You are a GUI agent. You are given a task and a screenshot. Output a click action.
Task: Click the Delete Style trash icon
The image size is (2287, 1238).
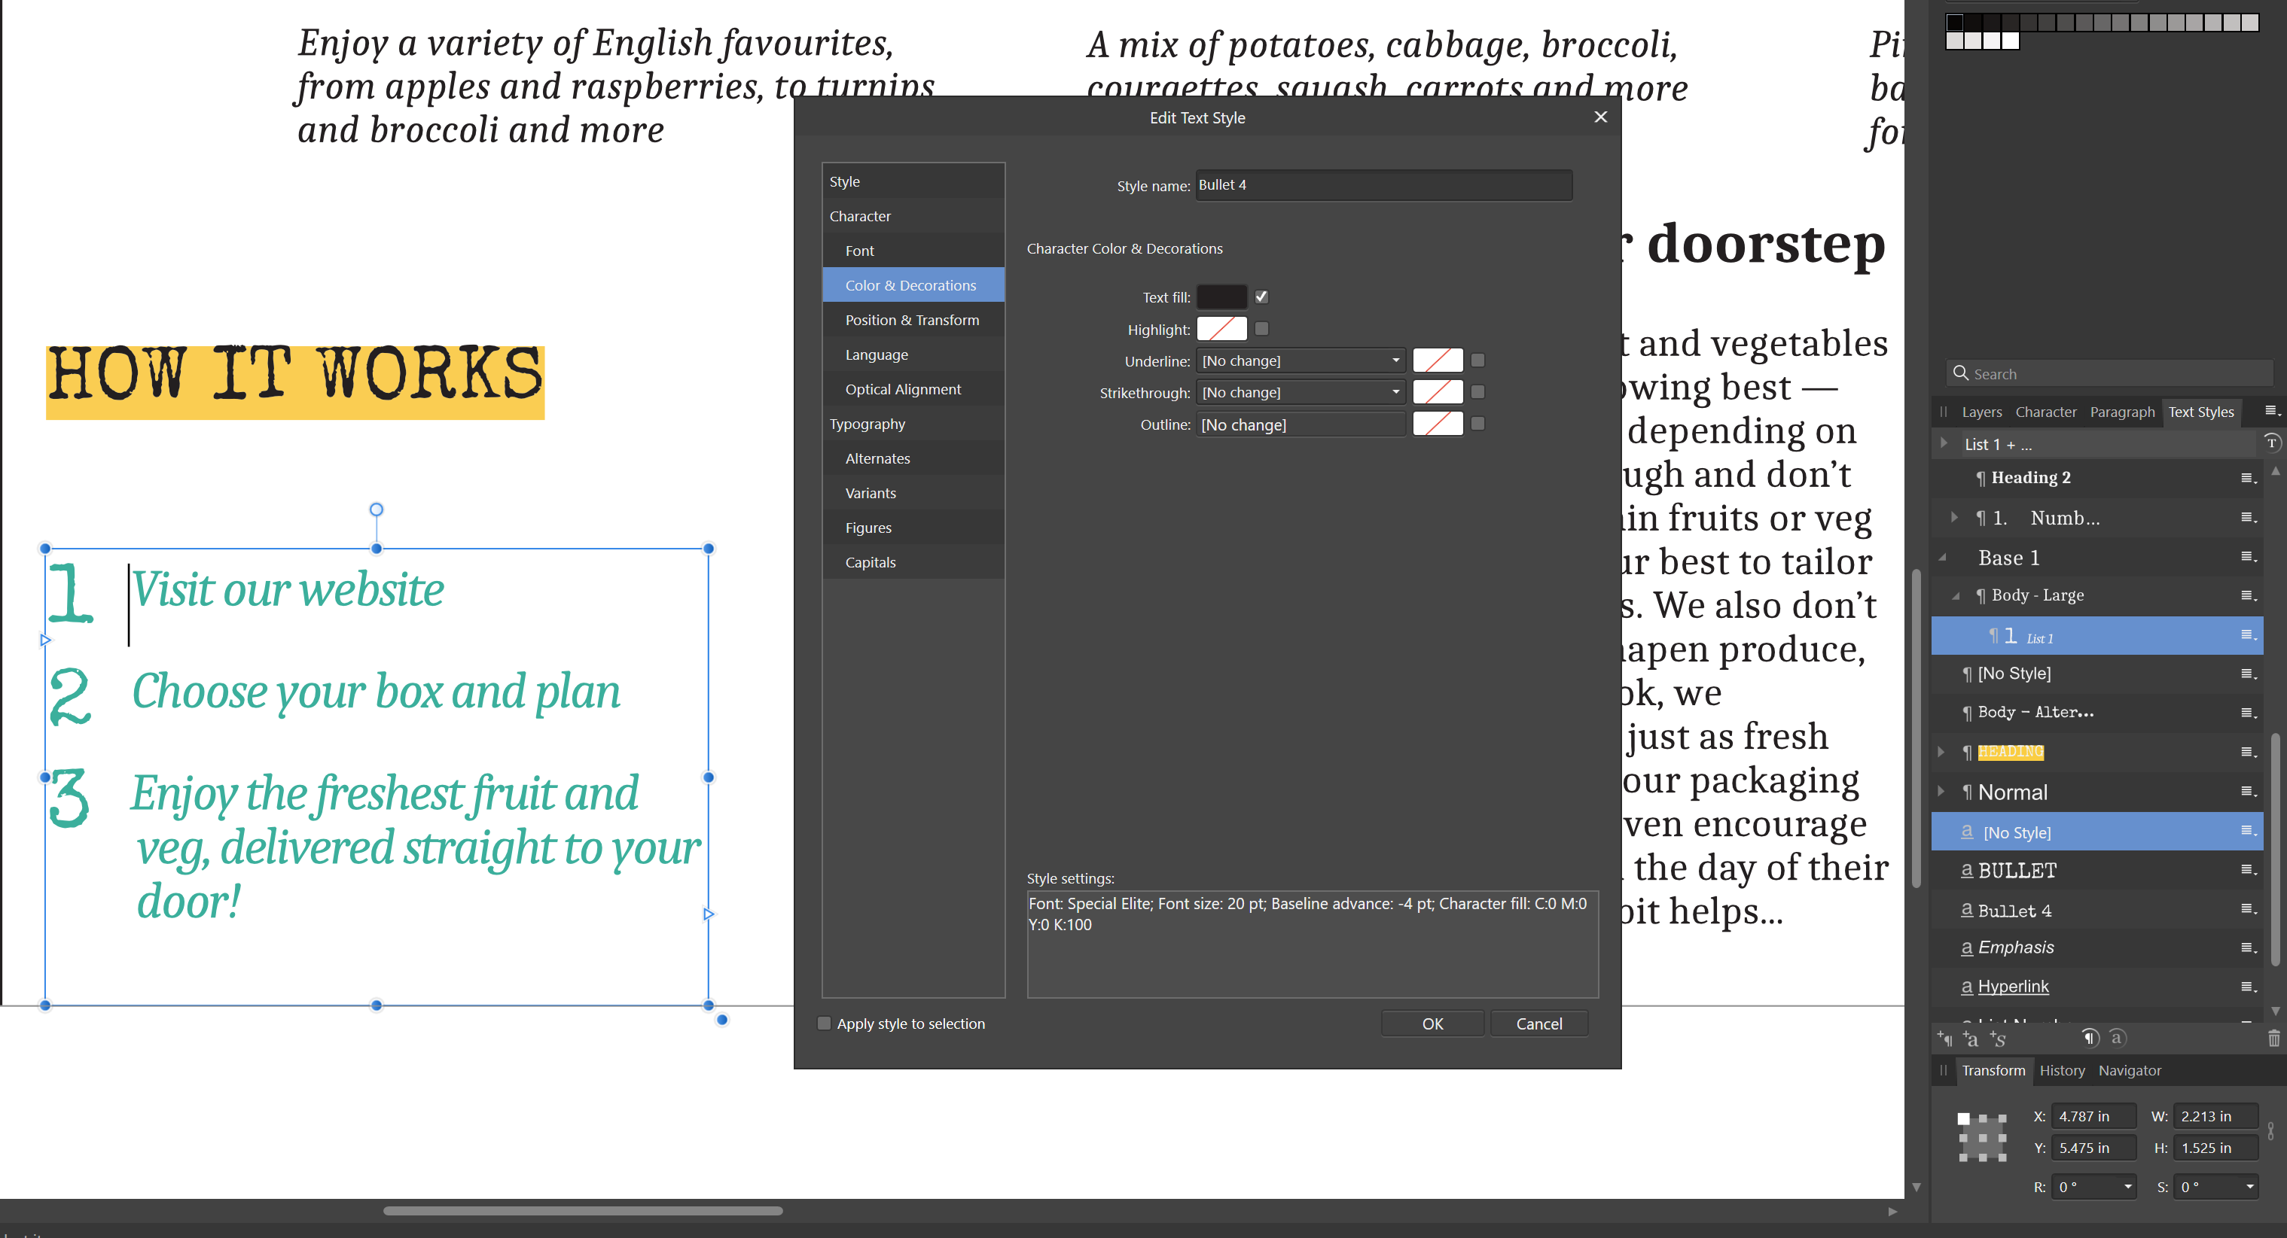pyautogui.click(x=2273, y=1039)
